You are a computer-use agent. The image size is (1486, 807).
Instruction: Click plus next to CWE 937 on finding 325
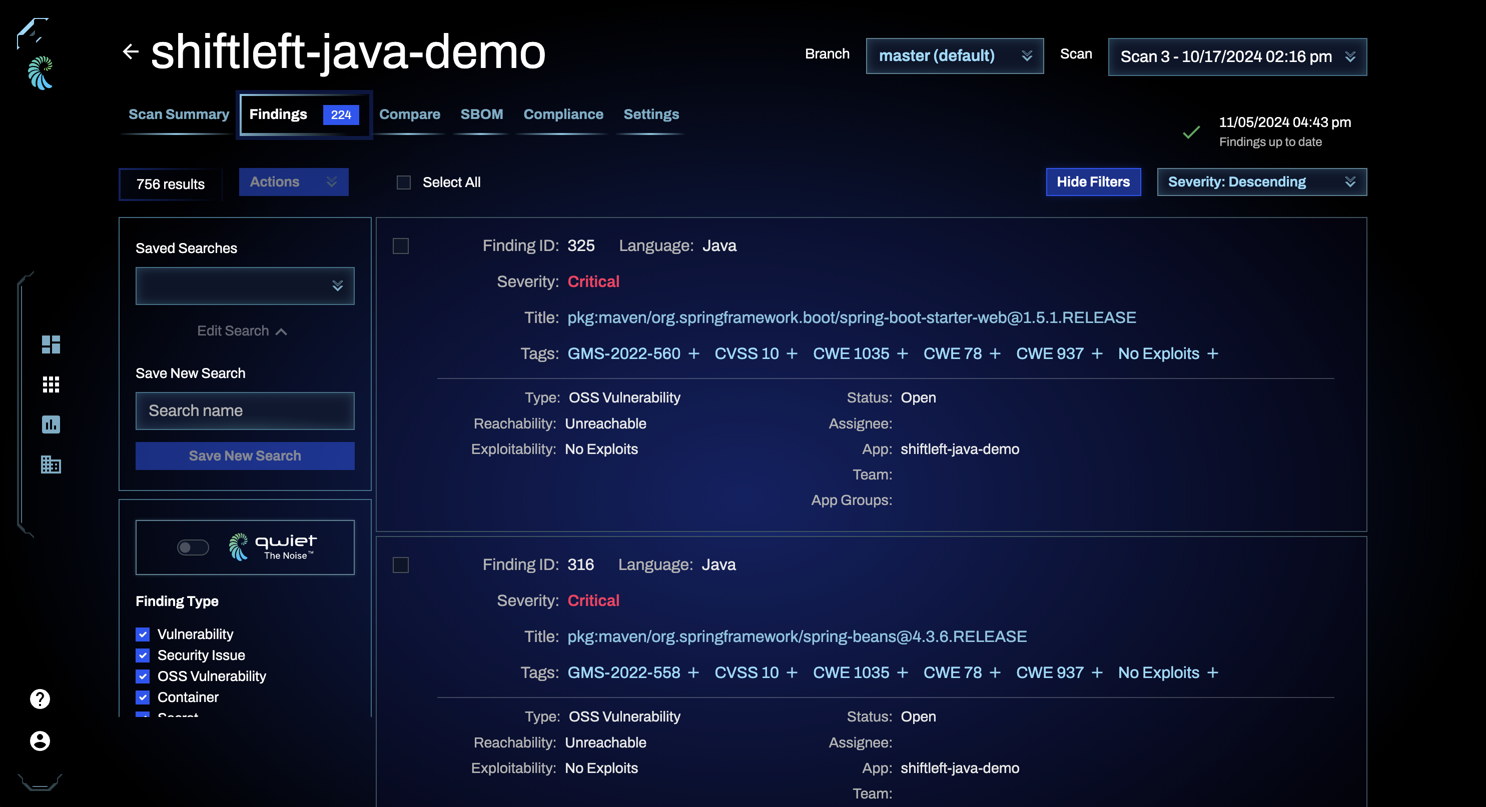[1097, 353]
